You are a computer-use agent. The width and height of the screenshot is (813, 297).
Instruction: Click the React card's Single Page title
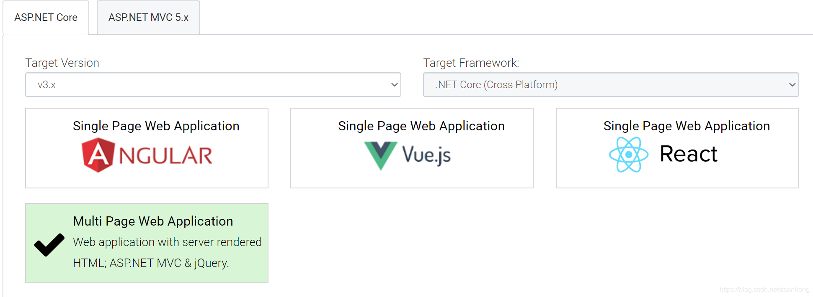[x=687, y=126]
